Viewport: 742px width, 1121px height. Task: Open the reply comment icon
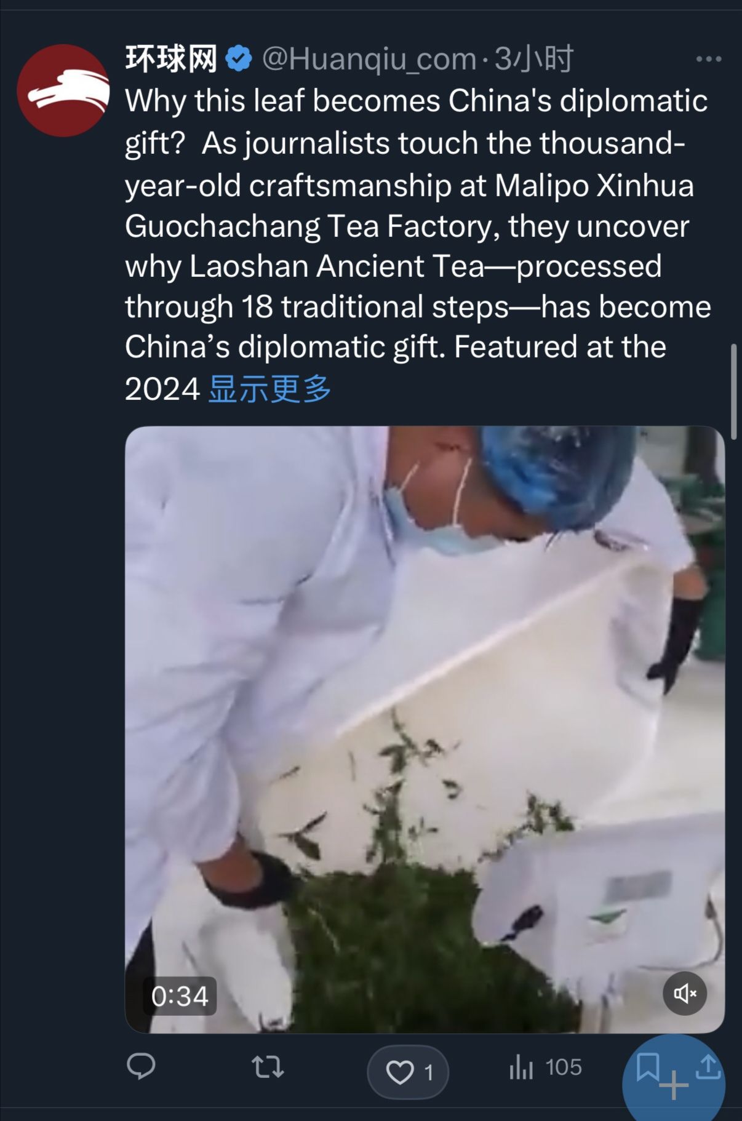(141, 1066)
